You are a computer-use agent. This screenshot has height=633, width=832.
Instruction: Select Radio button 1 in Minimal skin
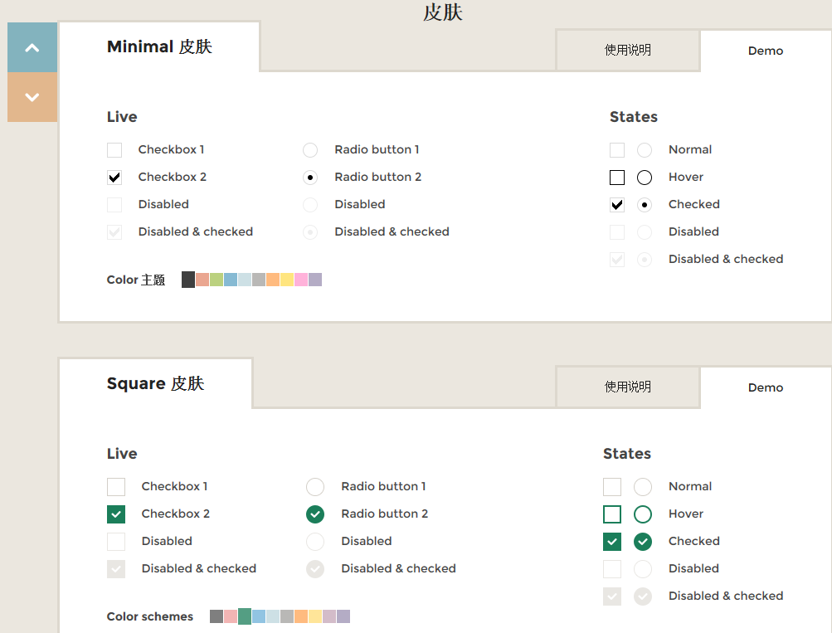[x=310, y=149]
